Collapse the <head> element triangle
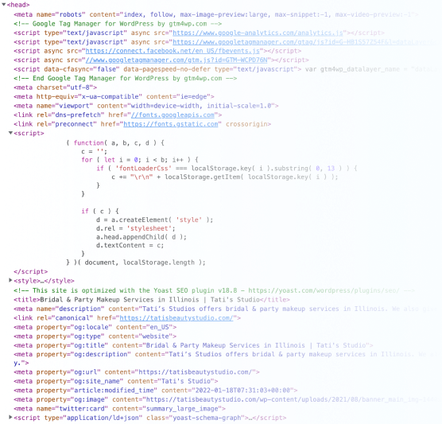Image resolution: width=442 pixels, height=424 pixels. pyautogui.click(x=4, y=5)
